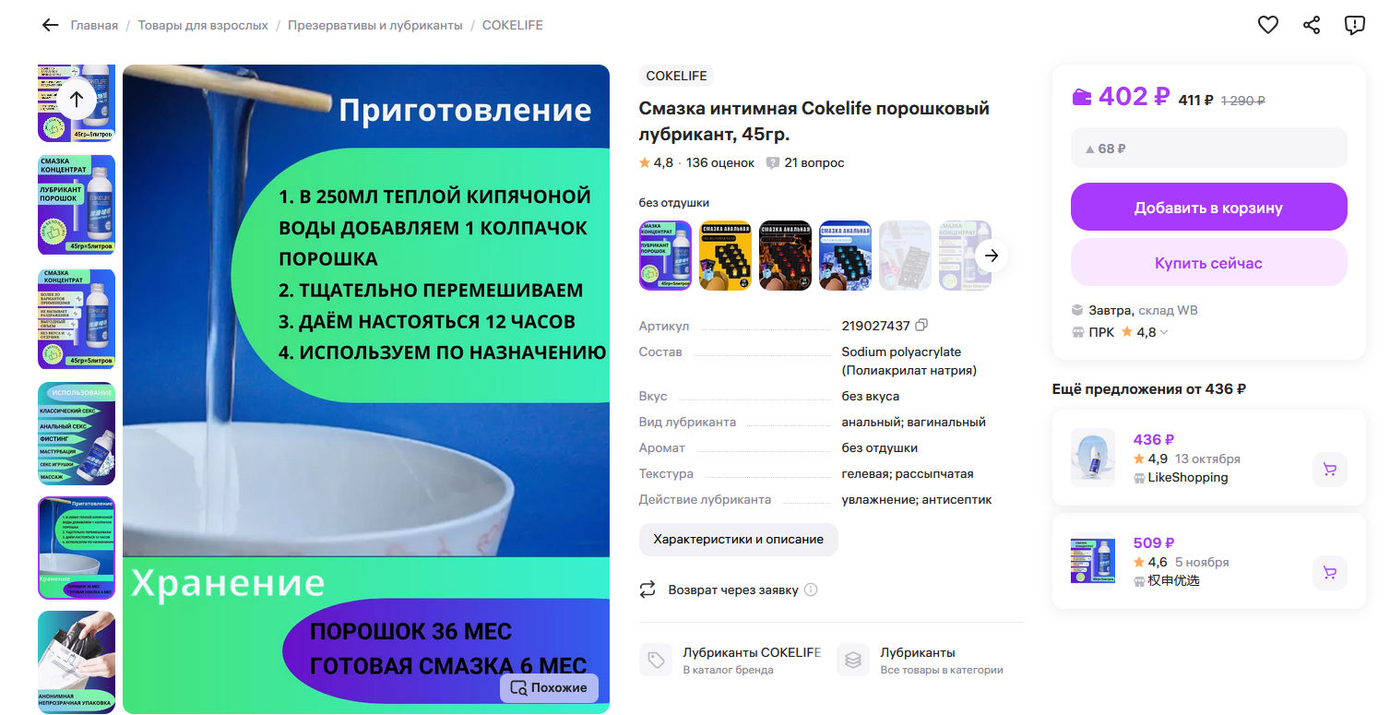Choose the yellow смазка анальная variant
This screenshot has height=715, width=1390.
(x=725, y=256)
